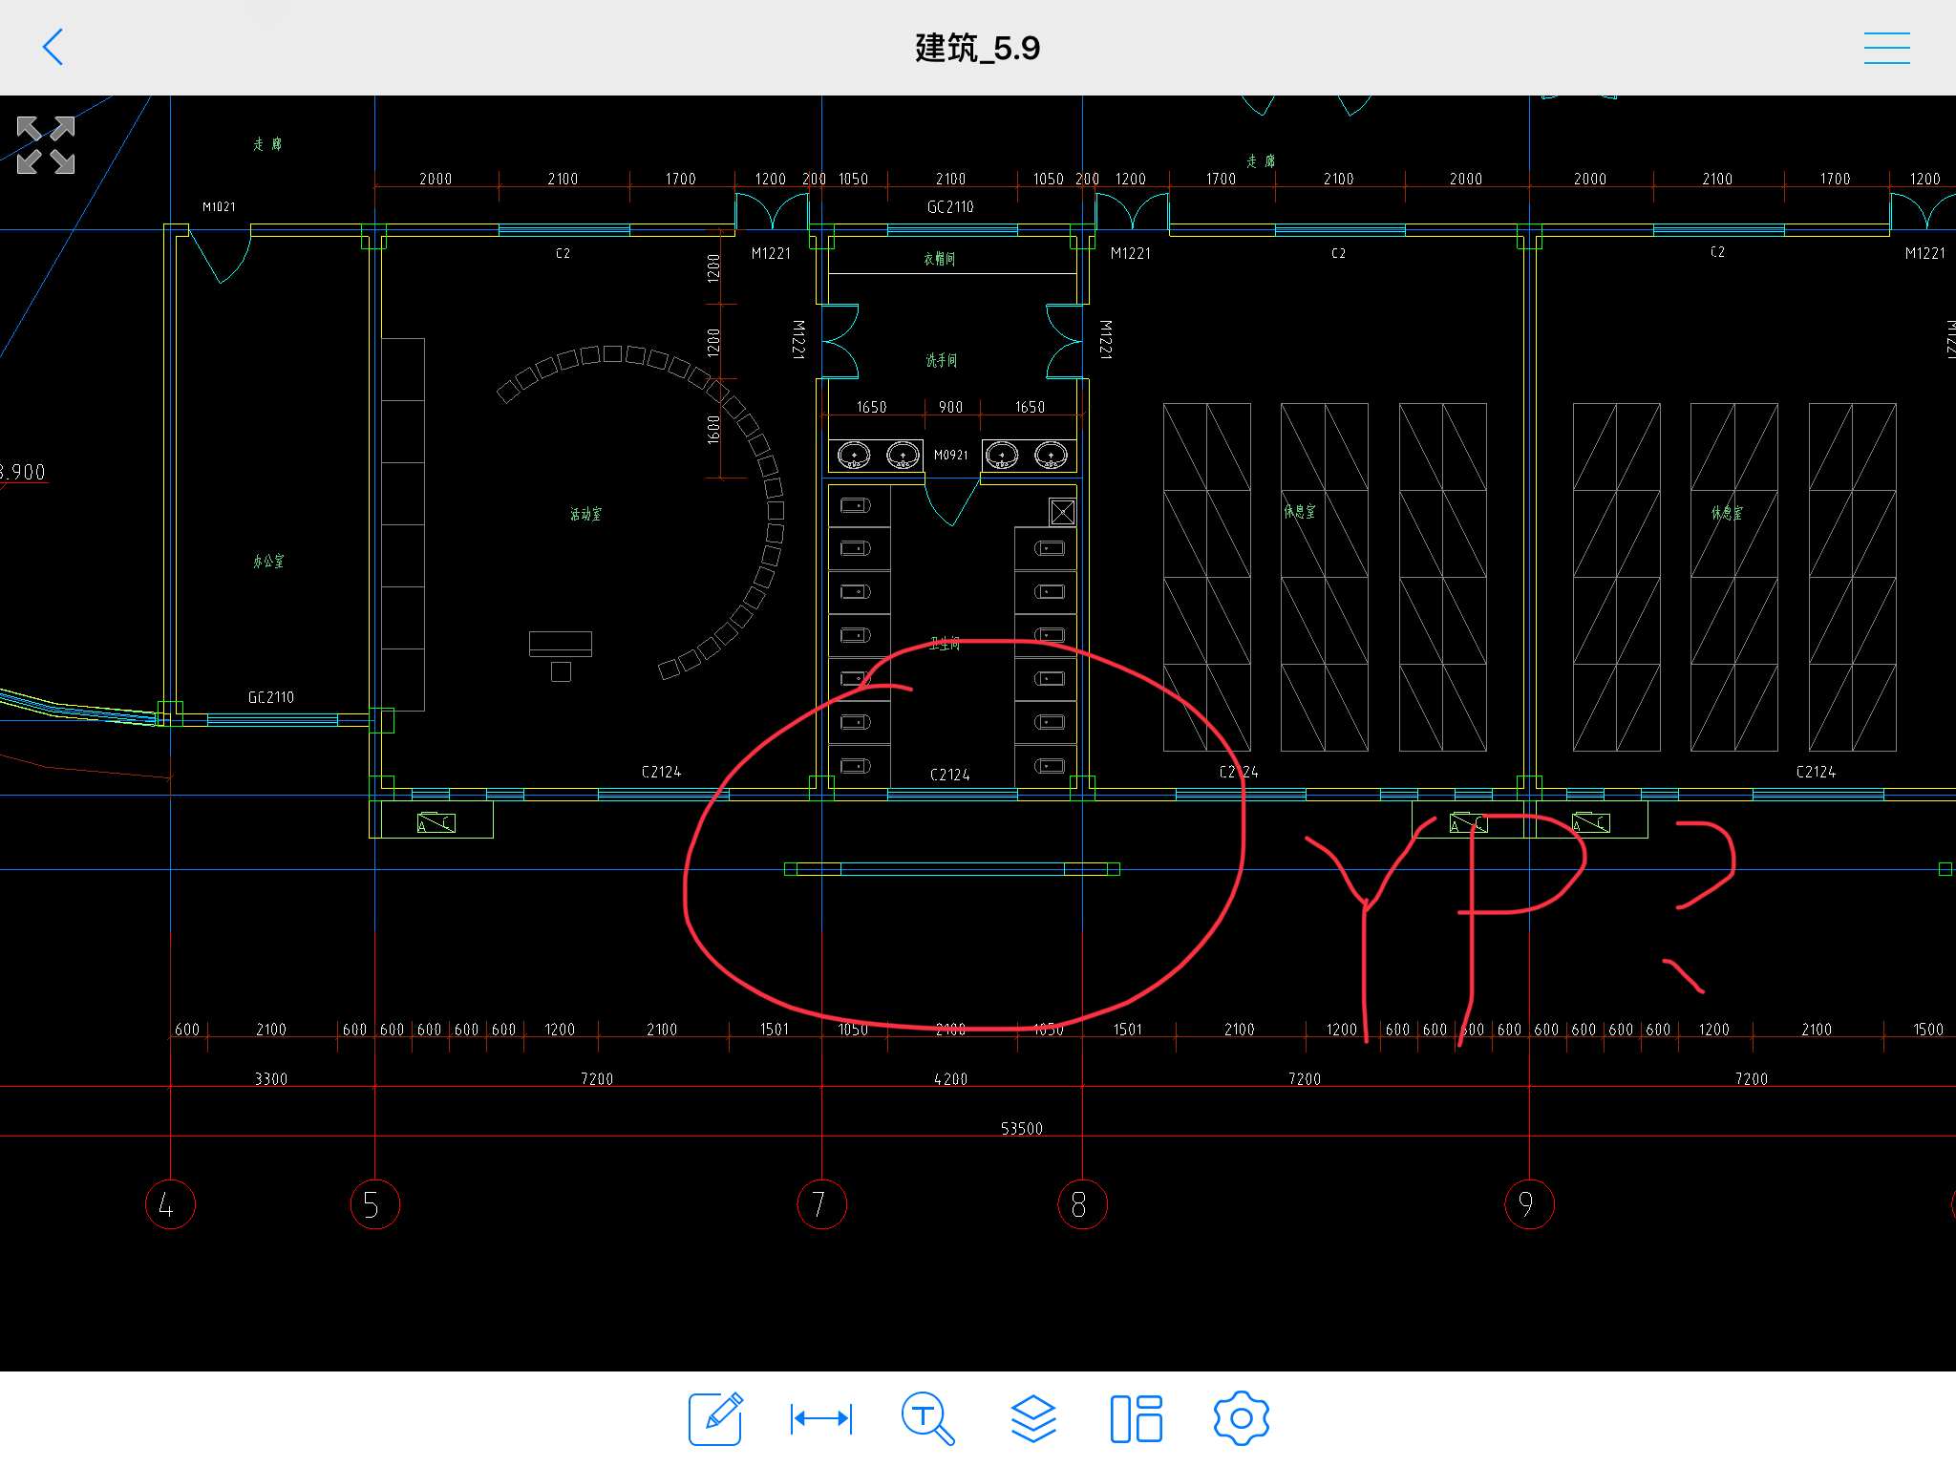Tap the drawing title 建筑_5.9
The width and height of the screenshot is (1956, 1467).
coord(977,48)
